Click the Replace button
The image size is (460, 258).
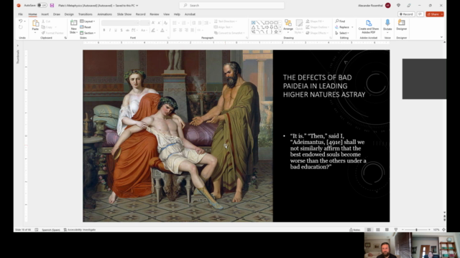342,27
